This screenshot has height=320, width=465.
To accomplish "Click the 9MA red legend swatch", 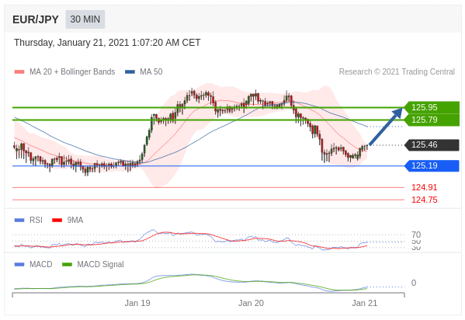I will (x=57, y=221).
